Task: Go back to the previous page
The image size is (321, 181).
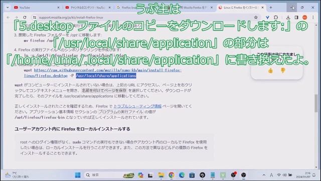Action: pyautogui.click(x=8, y=18)
